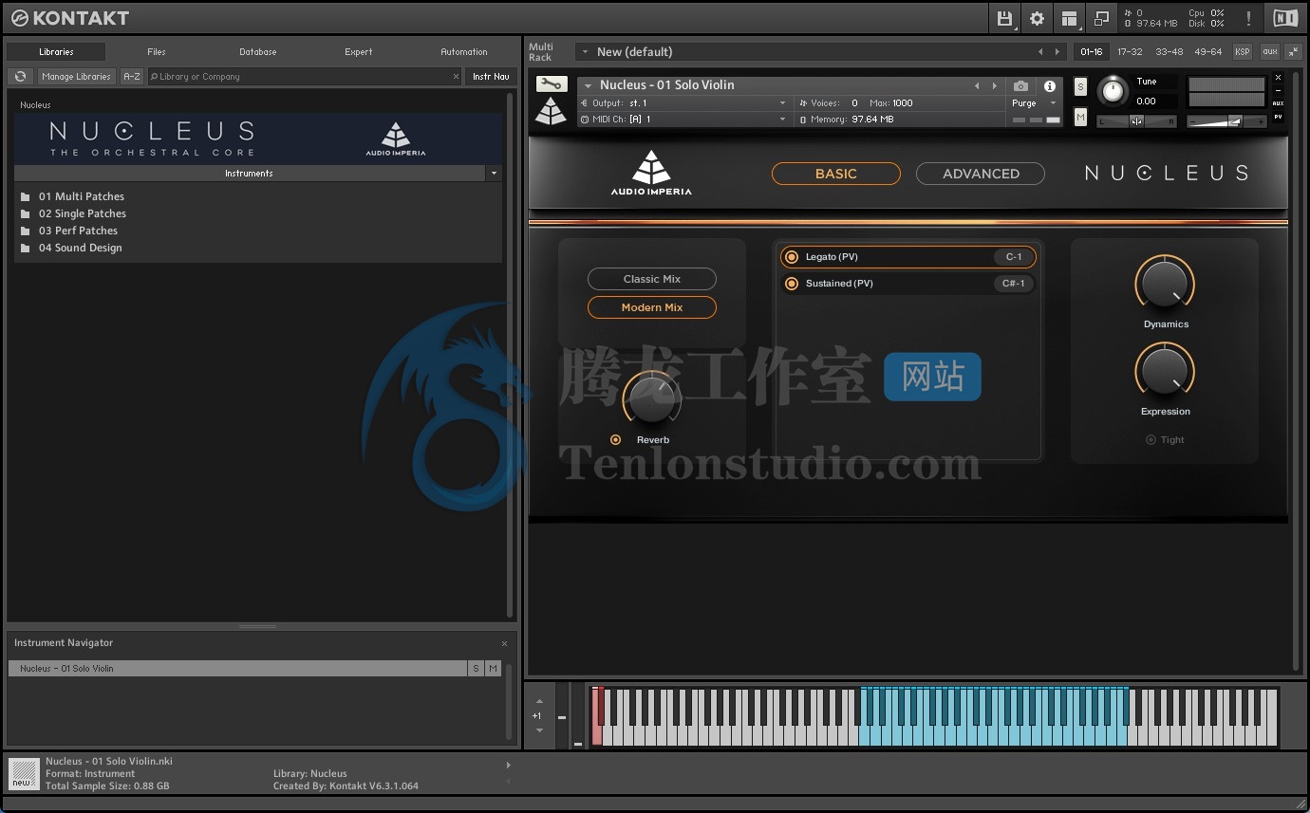Remove Solo Violin instrument from rack
Screen dimensions: 1310x813
(1278, 78)
